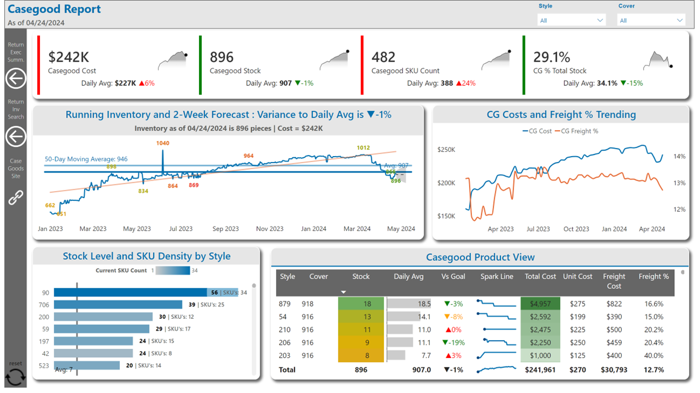The width and height of the screenshot is (700, 393).
Task: Select style 879 row in product table
Action: [284, 304]
